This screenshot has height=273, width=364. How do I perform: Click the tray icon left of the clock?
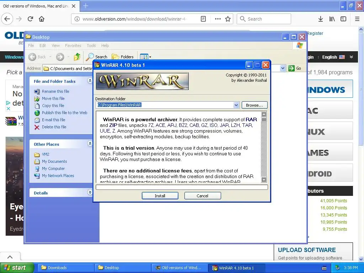tap(338, 268)
